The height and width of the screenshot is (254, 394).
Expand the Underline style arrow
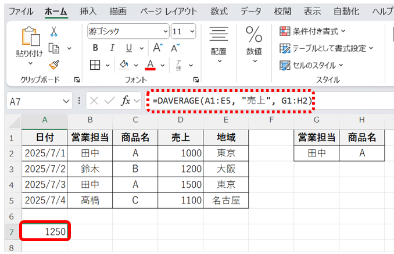[x=141, y=48]
